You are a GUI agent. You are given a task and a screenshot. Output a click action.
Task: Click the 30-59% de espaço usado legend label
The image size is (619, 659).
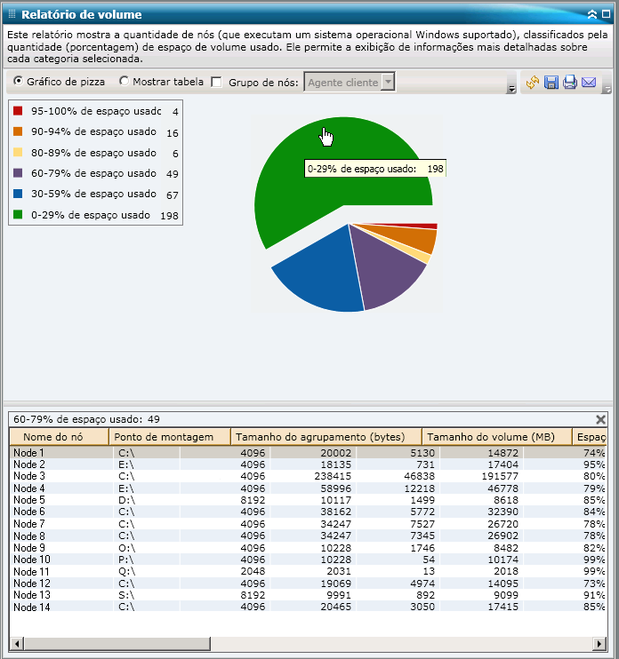tap(93, 194)
